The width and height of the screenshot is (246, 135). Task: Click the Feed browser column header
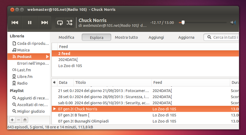148,47
